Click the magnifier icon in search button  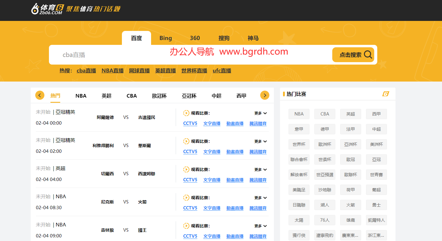click(368, 55)
